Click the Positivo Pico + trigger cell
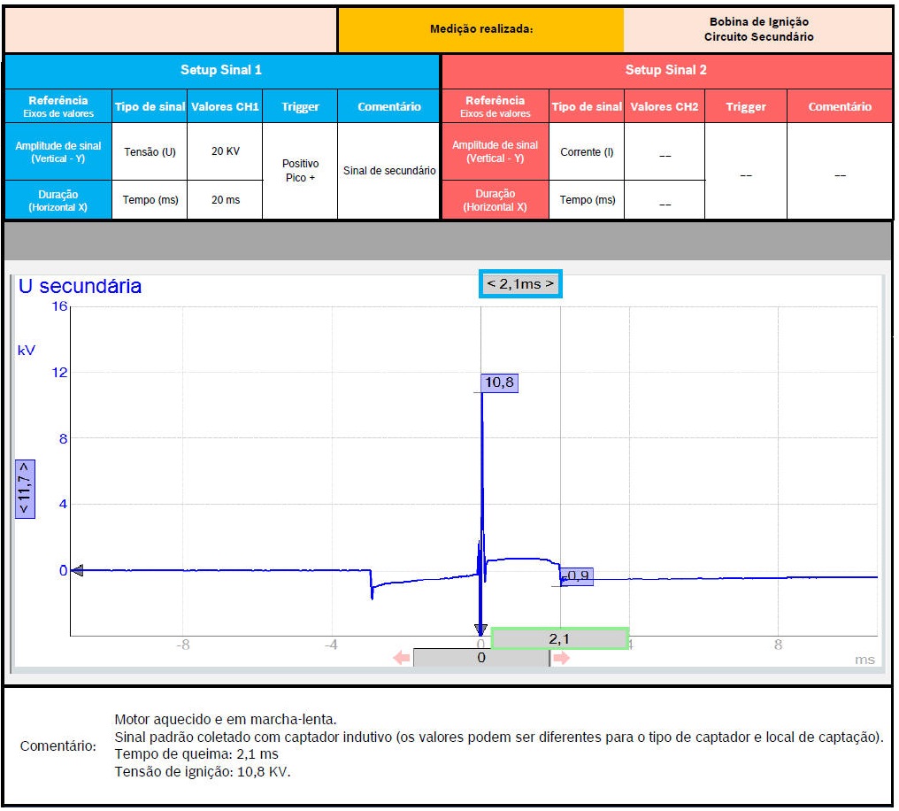Screen dimensions: 899x811 point(300,171)
